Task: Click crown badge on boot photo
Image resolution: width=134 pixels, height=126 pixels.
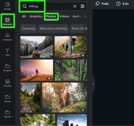Action: 83,110
